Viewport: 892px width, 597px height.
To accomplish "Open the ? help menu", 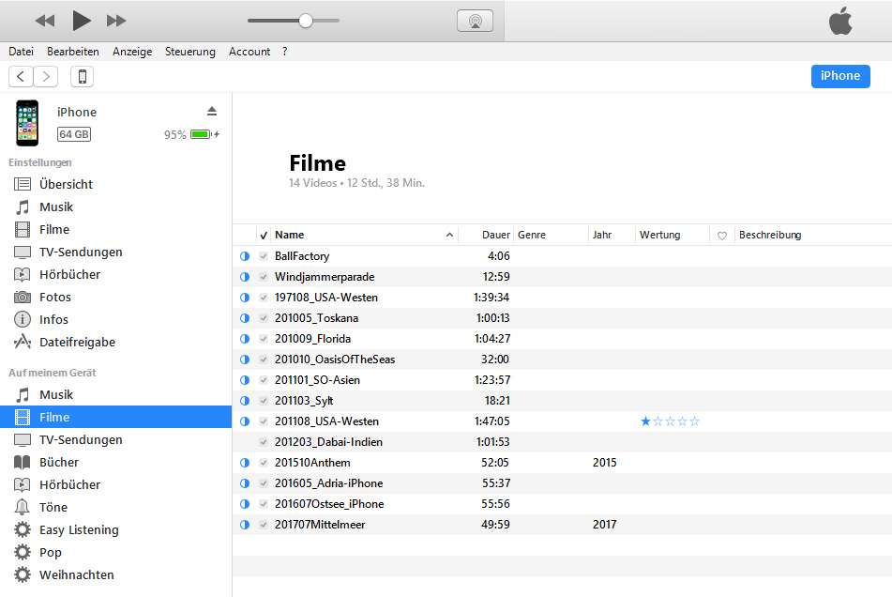I will (x=284, y=52).
